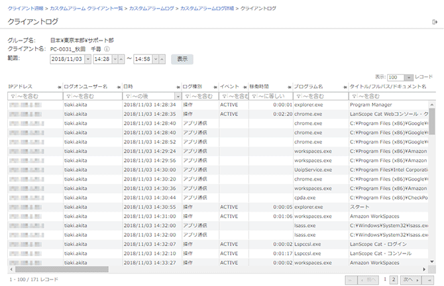Screen dimensions: 444x286
Task: Click the export icon at top right
Action: pos(434,23)
